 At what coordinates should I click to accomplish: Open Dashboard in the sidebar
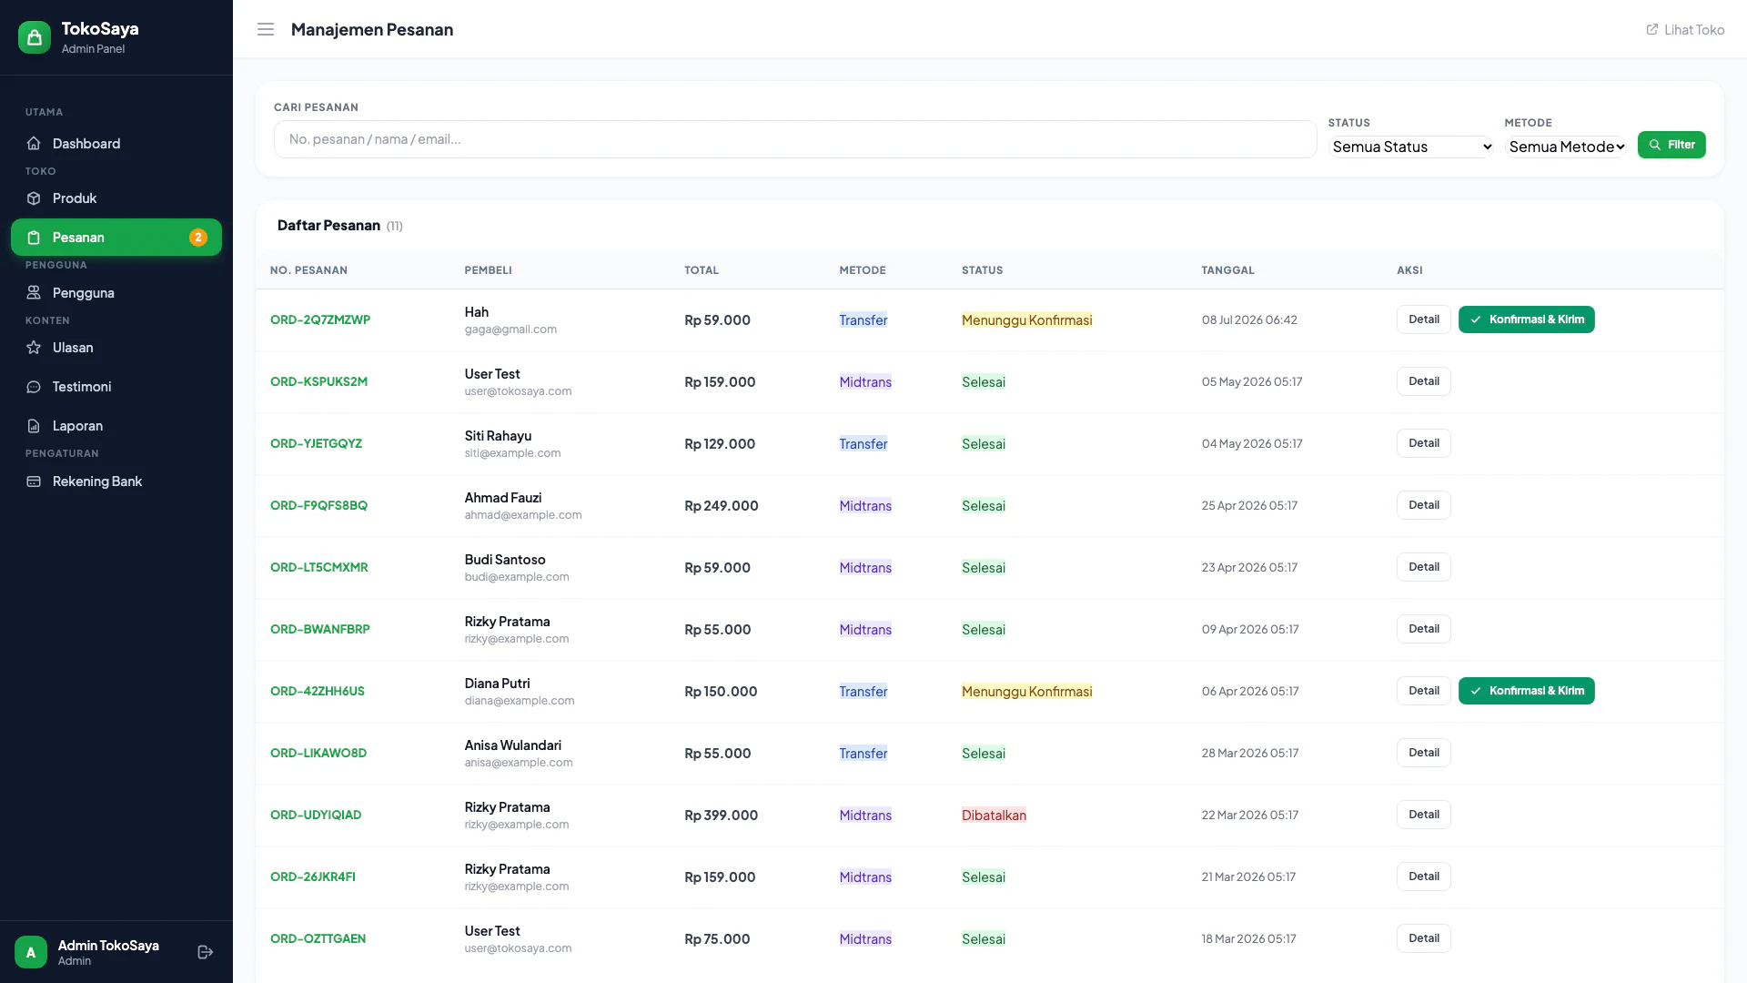(116, 144)
